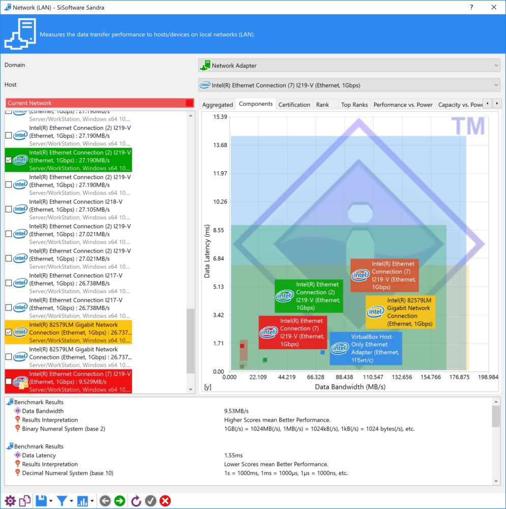Screen dimensions: 506x509
Task: Check the I218-V 27.105MB/s entry checkbox
Action: 9,209
